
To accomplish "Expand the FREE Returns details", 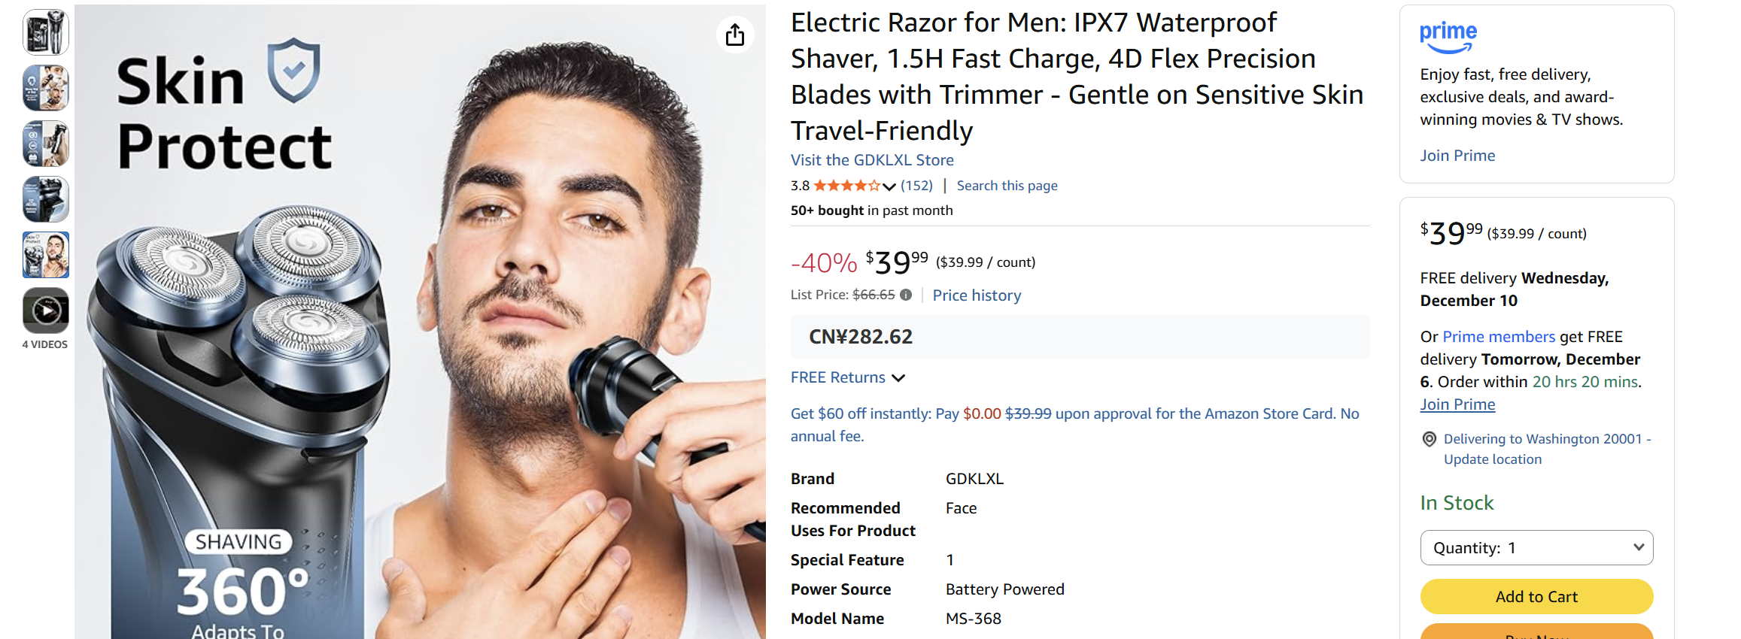I will (900, 377).
